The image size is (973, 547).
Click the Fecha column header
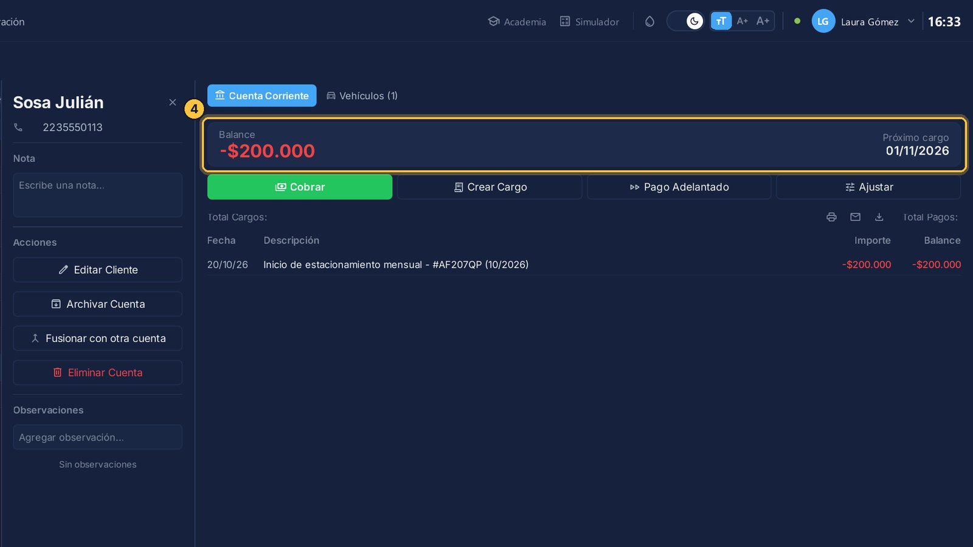[221, 240]
